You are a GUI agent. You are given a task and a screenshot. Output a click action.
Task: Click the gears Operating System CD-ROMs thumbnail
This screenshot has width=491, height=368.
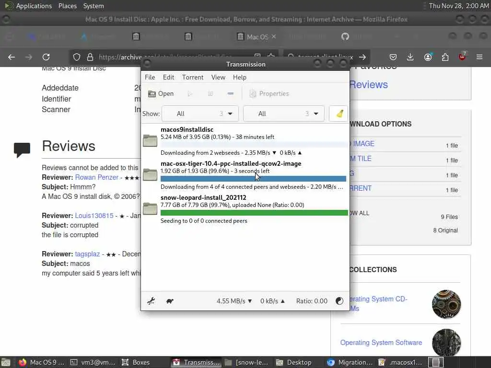tap(446, 304)
